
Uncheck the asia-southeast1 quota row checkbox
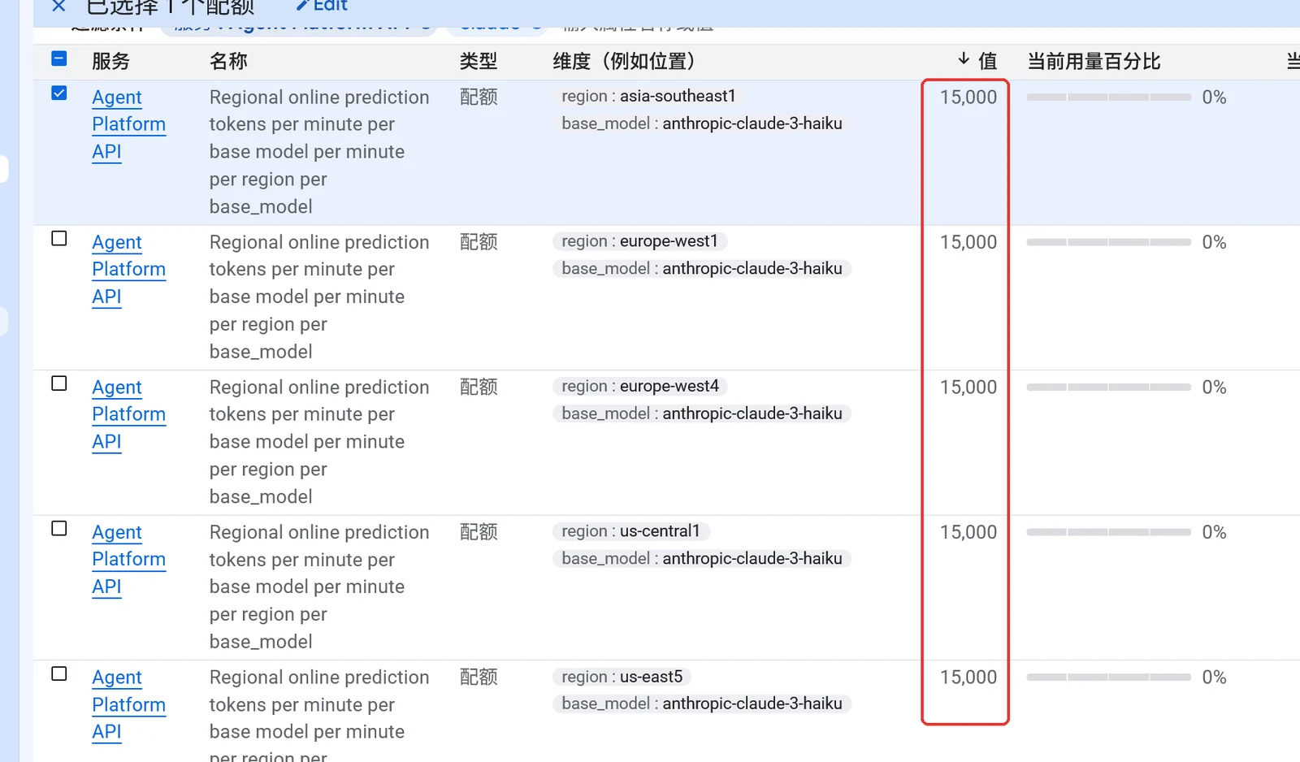pos(58,93)
